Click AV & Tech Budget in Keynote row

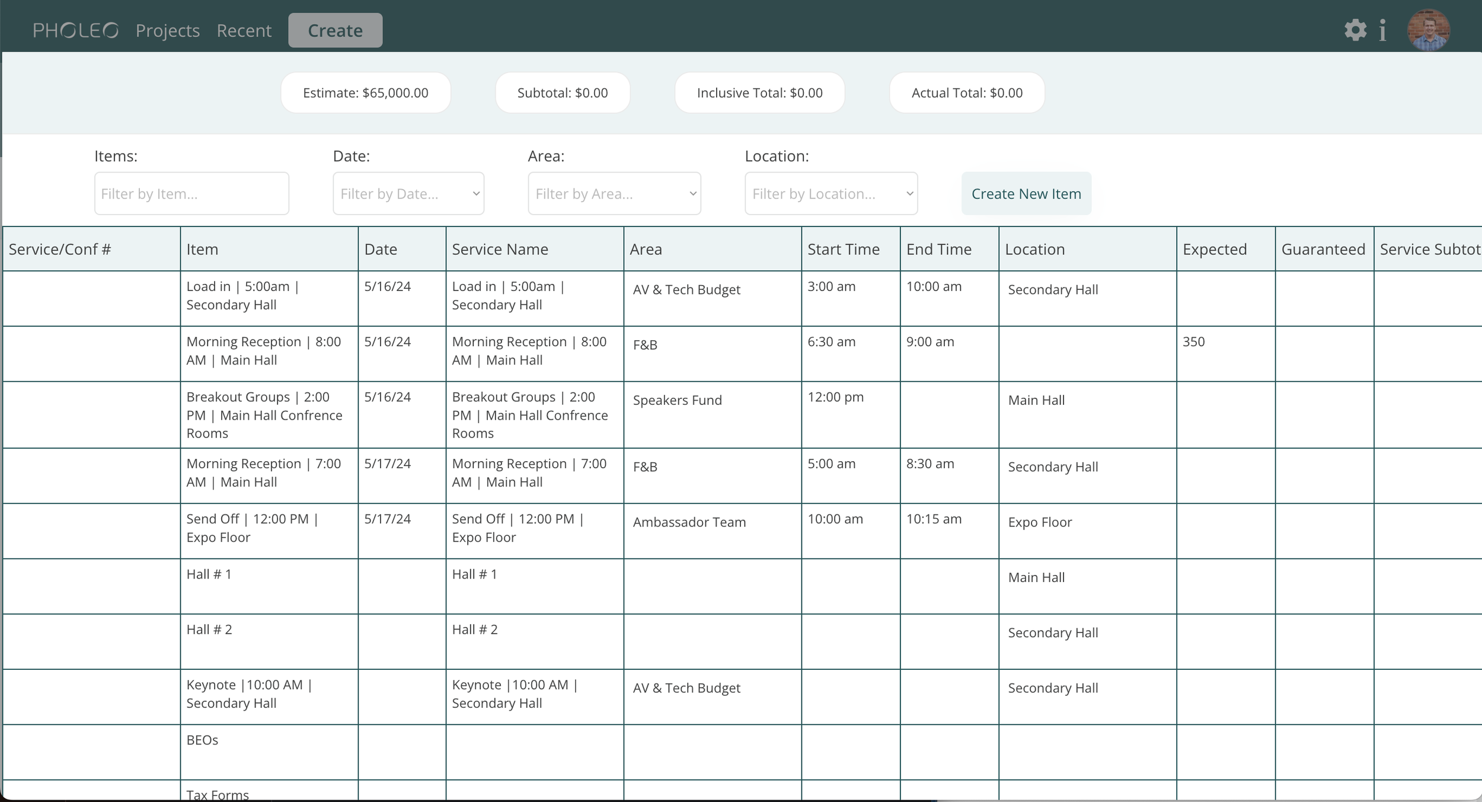pyautogui.click(x=713, y=696)
